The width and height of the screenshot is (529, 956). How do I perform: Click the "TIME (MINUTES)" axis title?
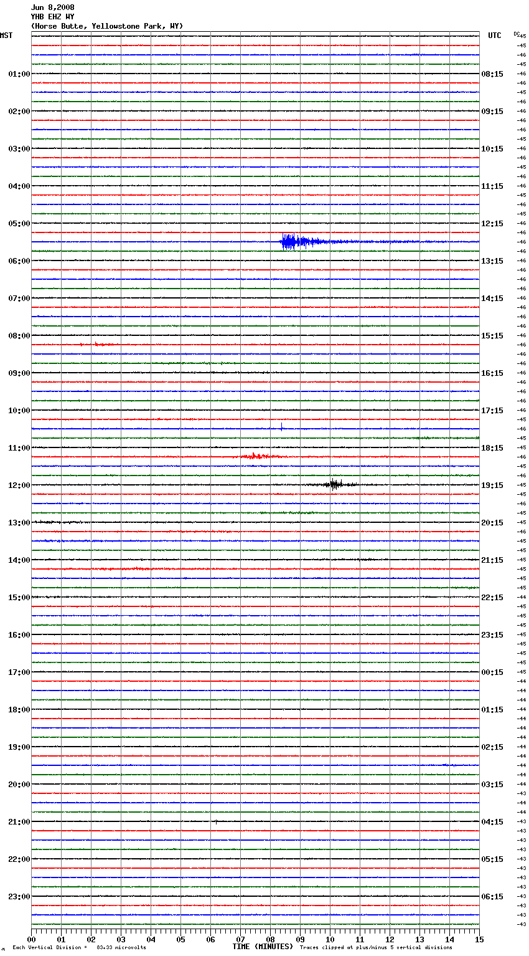pyautogui.click(x=263, y=947)
